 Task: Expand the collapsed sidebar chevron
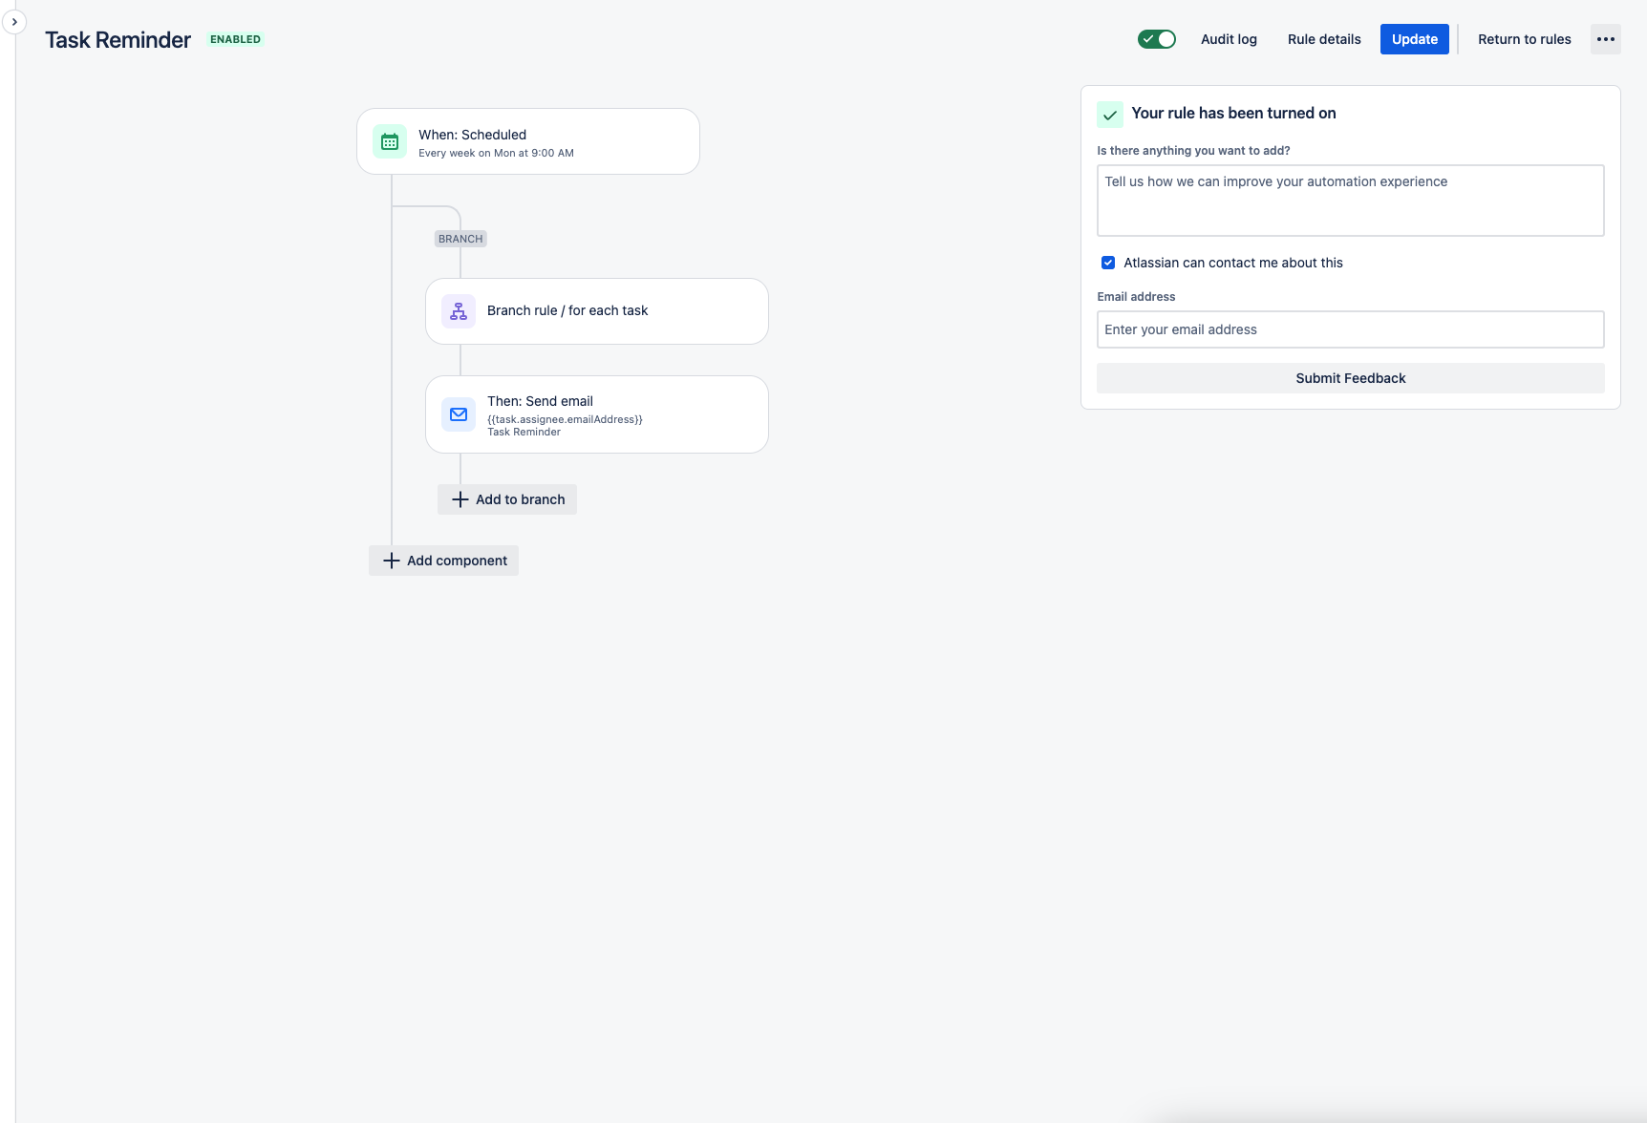click(x=14, y=22)
